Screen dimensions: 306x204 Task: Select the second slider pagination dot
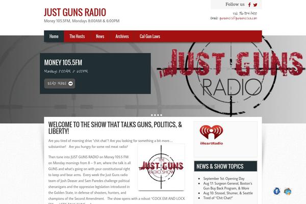tap(155, 115)
